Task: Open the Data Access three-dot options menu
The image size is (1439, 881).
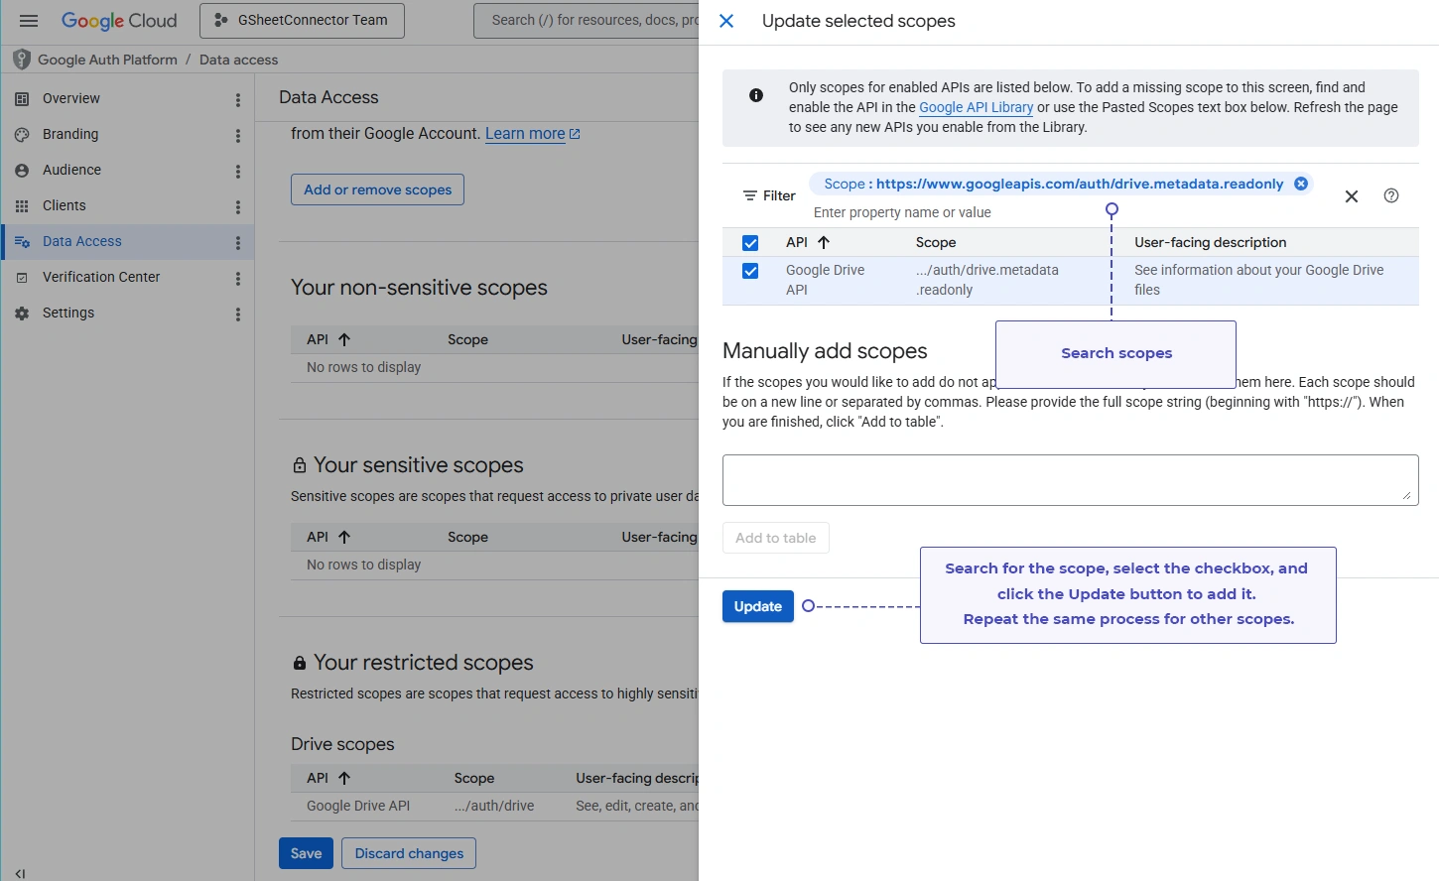Action: point(238,243)
